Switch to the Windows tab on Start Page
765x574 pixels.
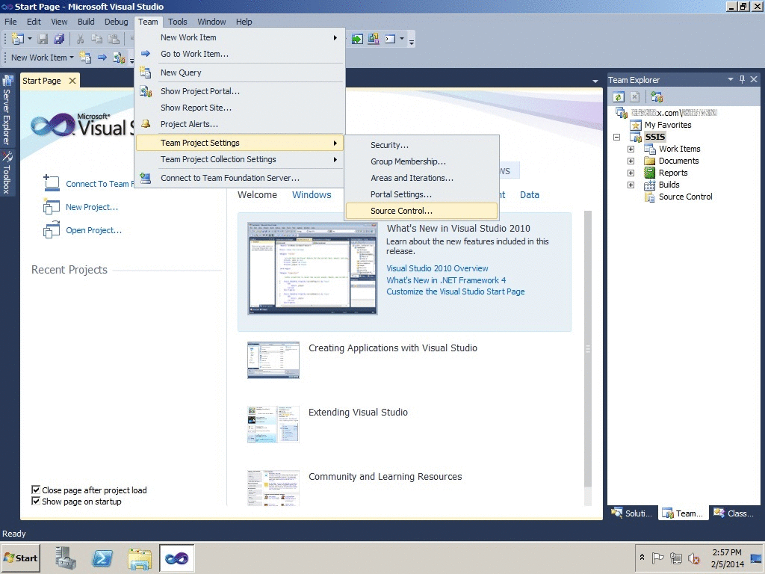[312, 195]
